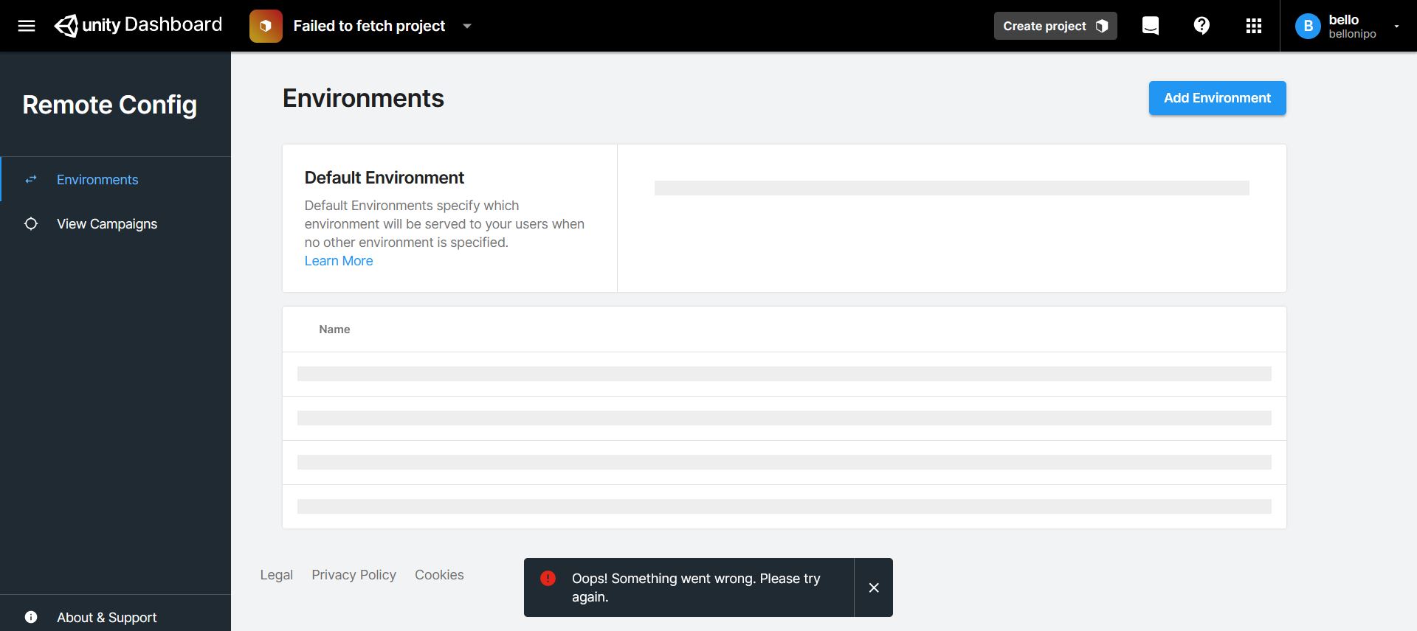Click the bellonipo username text

pyautogui.click(x=1352, y=34)
